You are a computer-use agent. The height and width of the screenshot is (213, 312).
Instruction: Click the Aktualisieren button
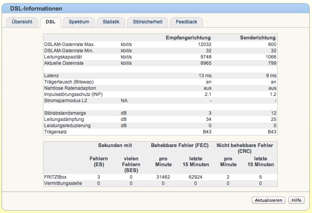[x=269, y=200]
